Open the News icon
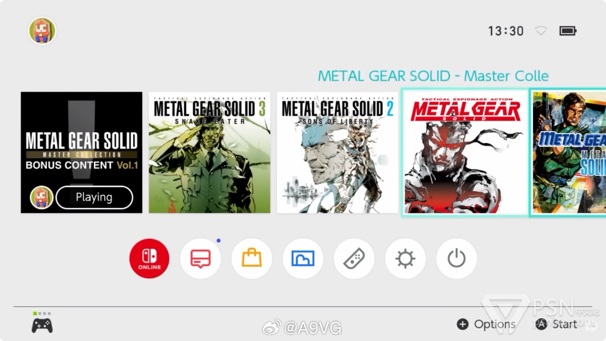 point(201,258)
